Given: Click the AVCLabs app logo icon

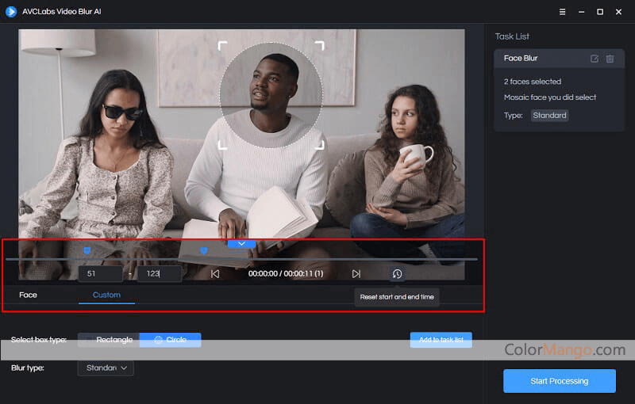Looking at the screenshot, I should pos(11,11).
